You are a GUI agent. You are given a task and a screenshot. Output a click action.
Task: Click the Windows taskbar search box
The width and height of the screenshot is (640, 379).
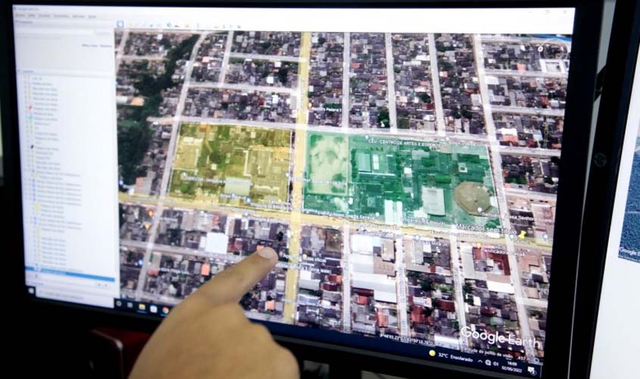pos(76,297)
